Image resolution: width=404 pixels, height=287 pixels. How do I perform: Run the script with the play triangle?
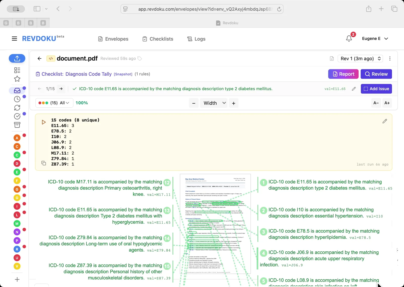[44, 122]
